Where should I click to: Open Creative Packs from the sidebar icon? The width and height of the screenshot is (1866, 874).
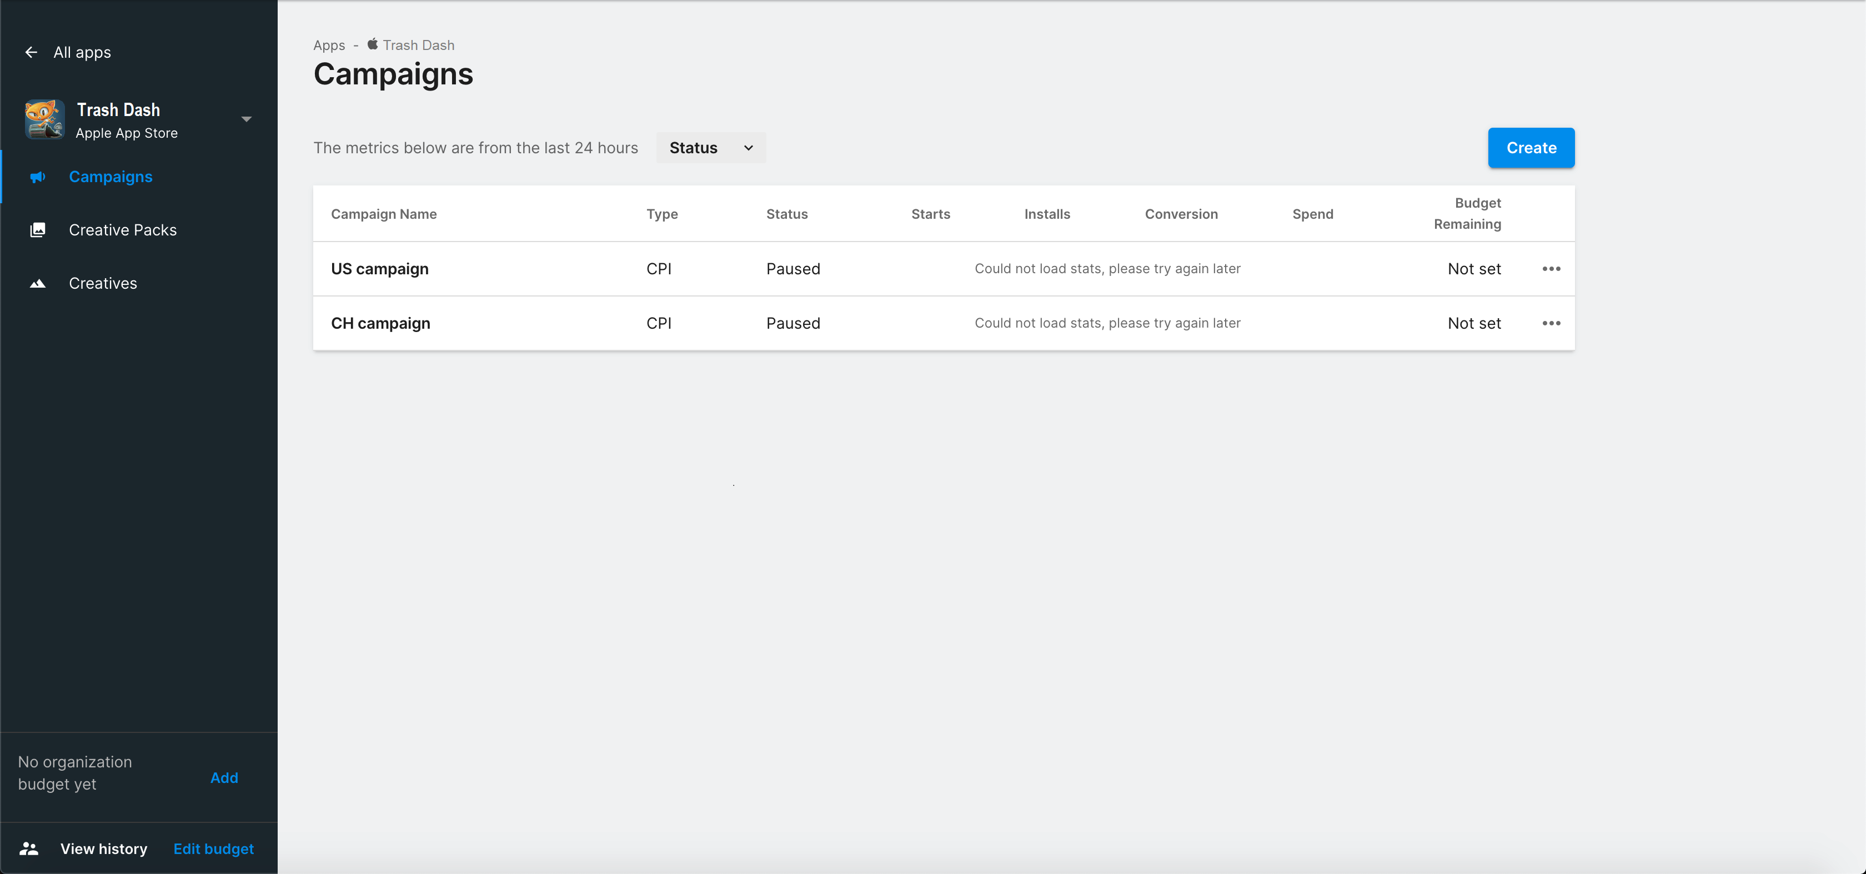(37, 229)
